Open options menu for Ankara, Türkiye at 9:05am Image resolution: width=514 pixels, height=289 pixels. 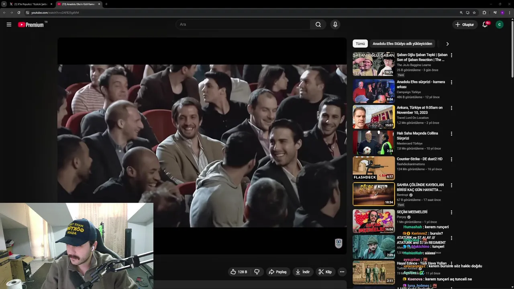[451, 108]
